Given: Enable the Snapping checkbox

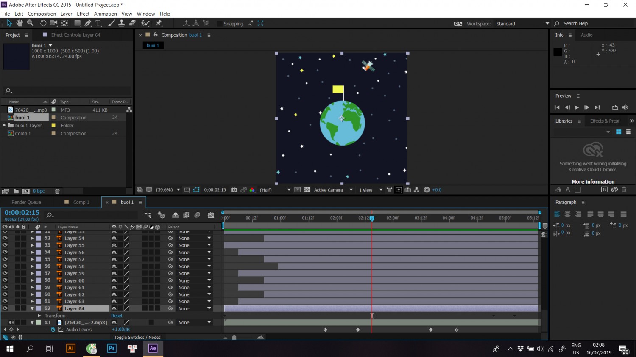Looking at the screenshot, I should click(x=219, y=24).
